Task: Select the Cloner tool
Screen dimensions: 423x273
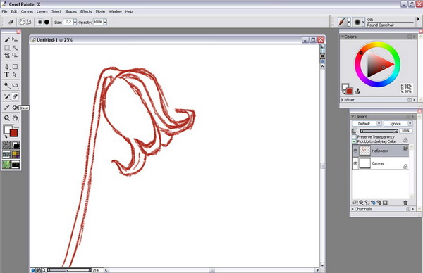Action: 7,96
